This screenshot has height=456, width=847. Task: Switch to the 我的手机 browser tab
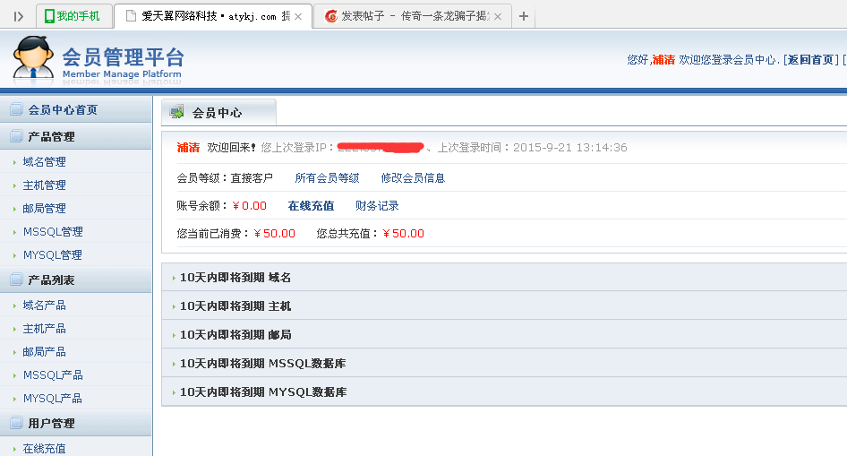click(x=74, y=16)
